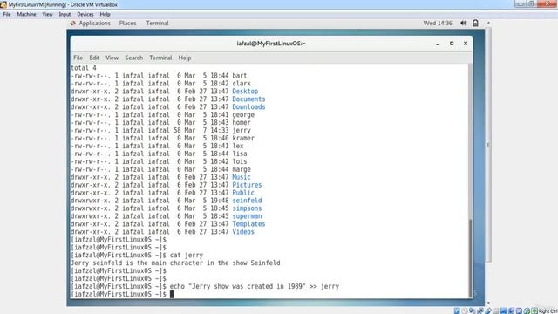Viewport: 558px width, 314px height.
Task: Click the VirtualBox window vertical scrollbar
Action: (x=488, y=144)
